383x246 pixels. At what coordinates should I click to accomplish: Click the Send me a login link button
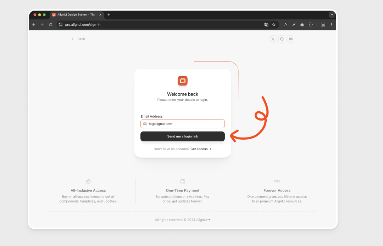[x=182, y=136]
